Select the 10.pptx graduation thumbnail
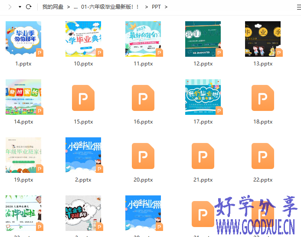The height and width of the screenshot is (237, 301). (x=83, y=39)
